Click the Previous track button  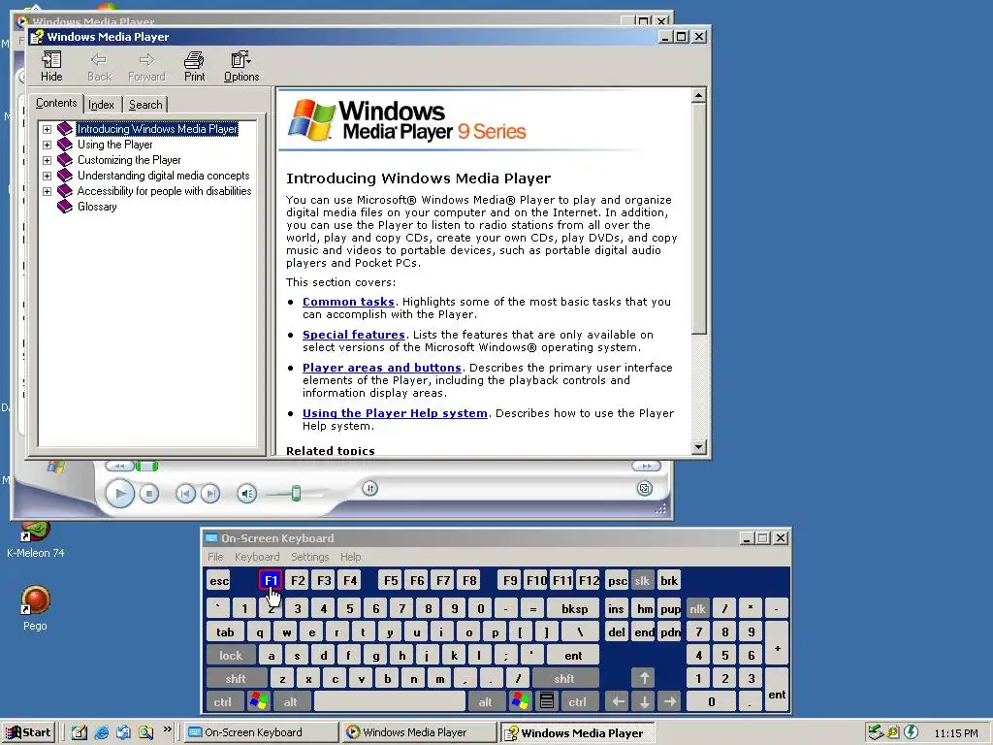[185, 494]
